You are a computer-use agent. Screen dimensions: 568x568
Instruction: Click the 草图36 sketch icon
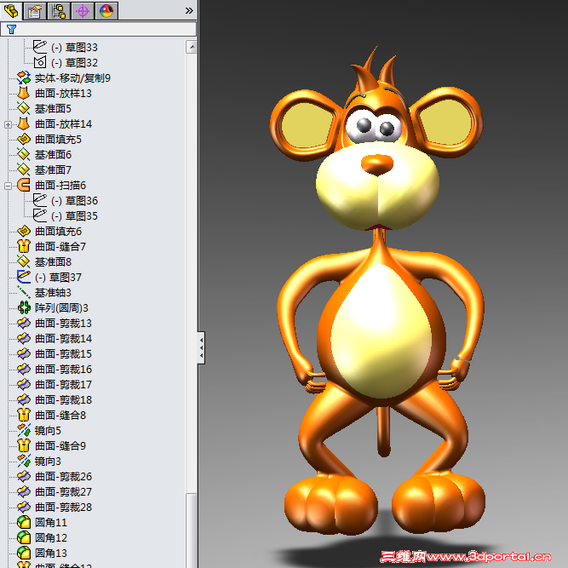(x=40, y=200)
